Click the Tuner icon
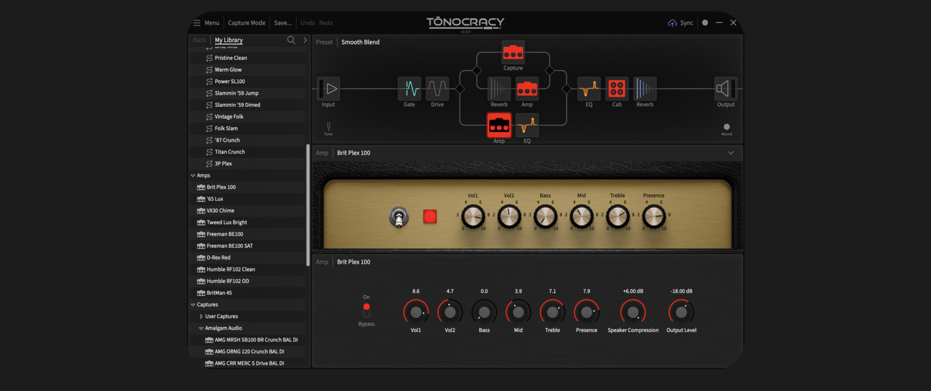The image size is (931, 391). pos(328,127)
